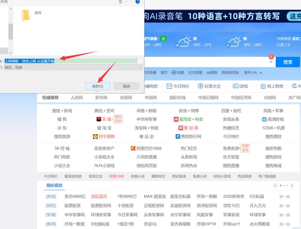Open the 搜狐·新闻 link

[62, 111]
